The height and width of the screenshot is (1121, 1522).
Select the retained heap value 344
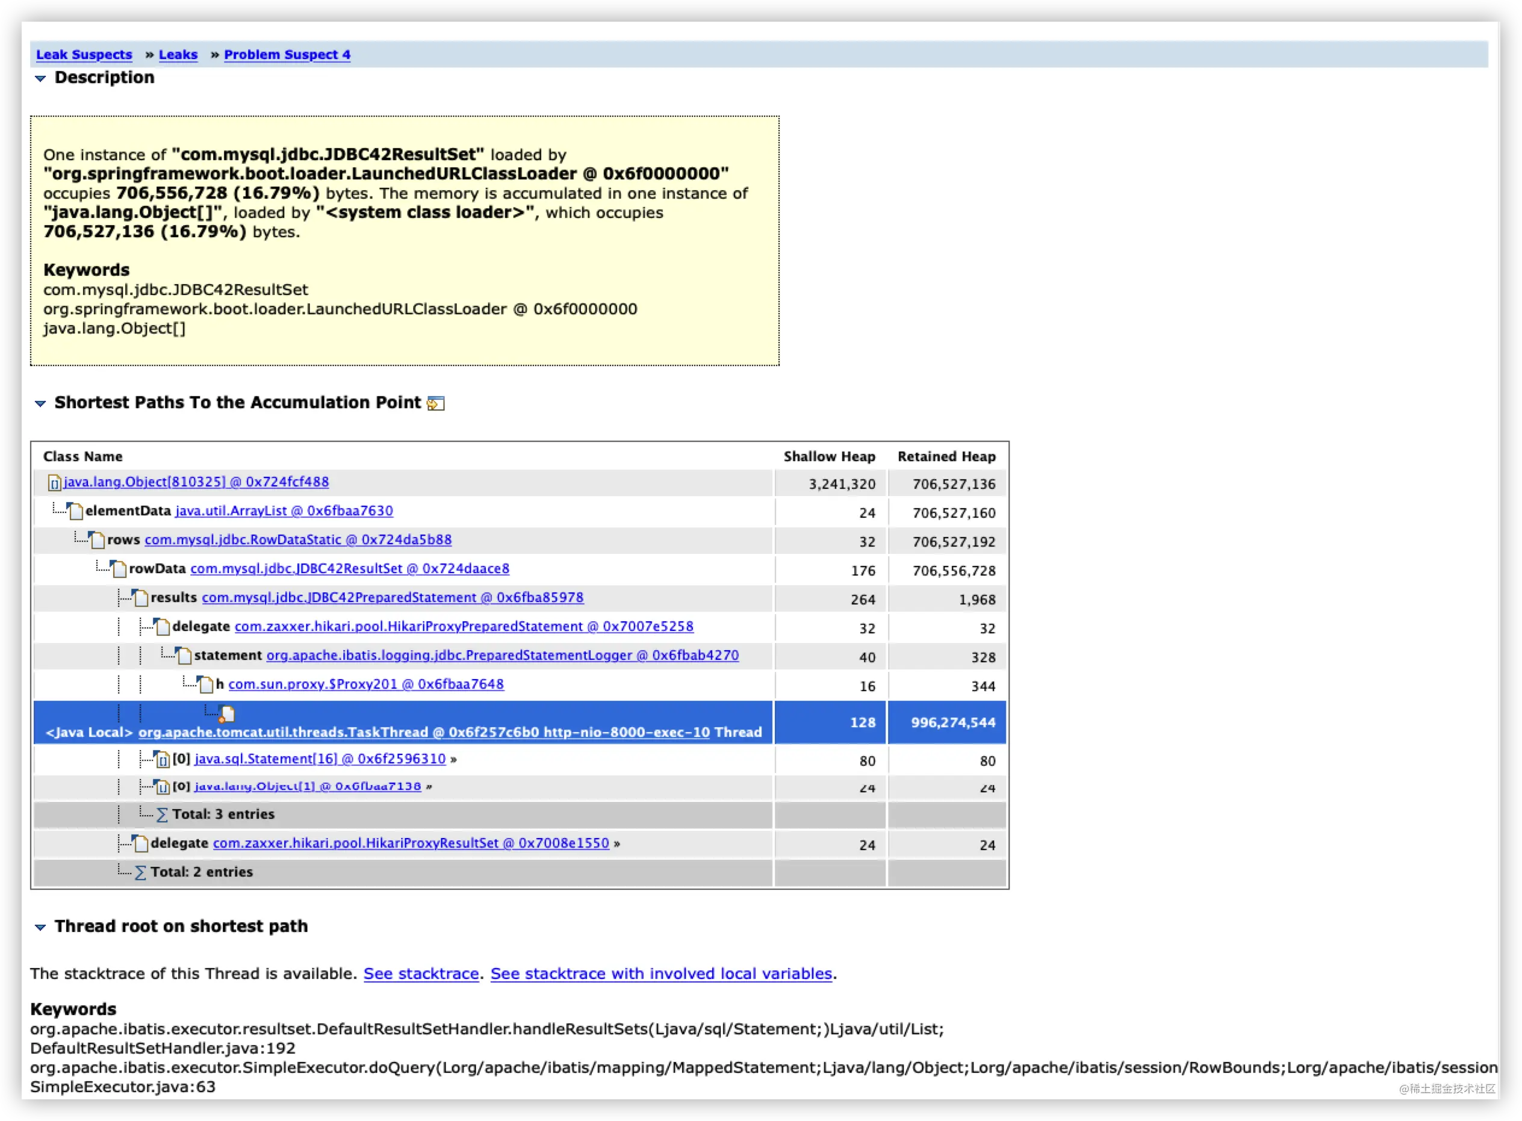[983, 688]
